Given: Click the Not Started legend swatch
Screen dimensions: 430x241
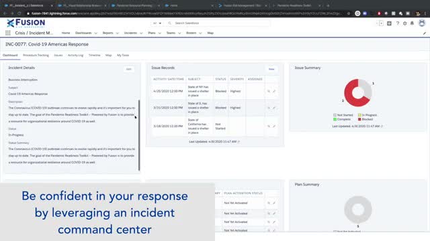Looking at the screenshot, I should 335,115.
